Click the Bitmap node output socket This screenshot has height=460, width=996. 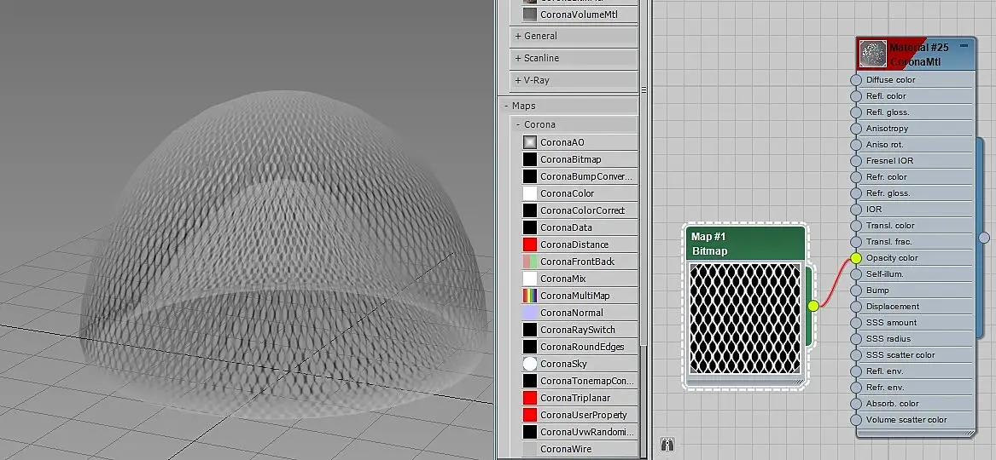[x=813, y=306]
